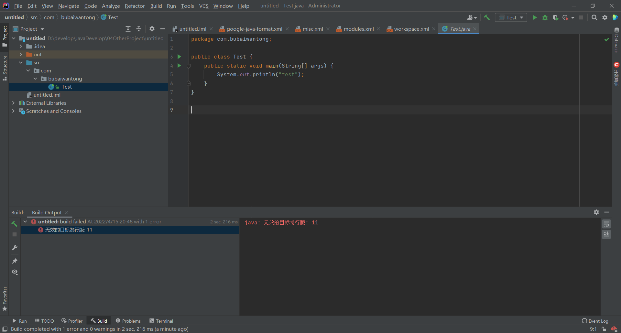The height and width of the screenshot is (333, 621).
Task: Expand the External Libraries tree node
Action: click(x=13, y=103)
